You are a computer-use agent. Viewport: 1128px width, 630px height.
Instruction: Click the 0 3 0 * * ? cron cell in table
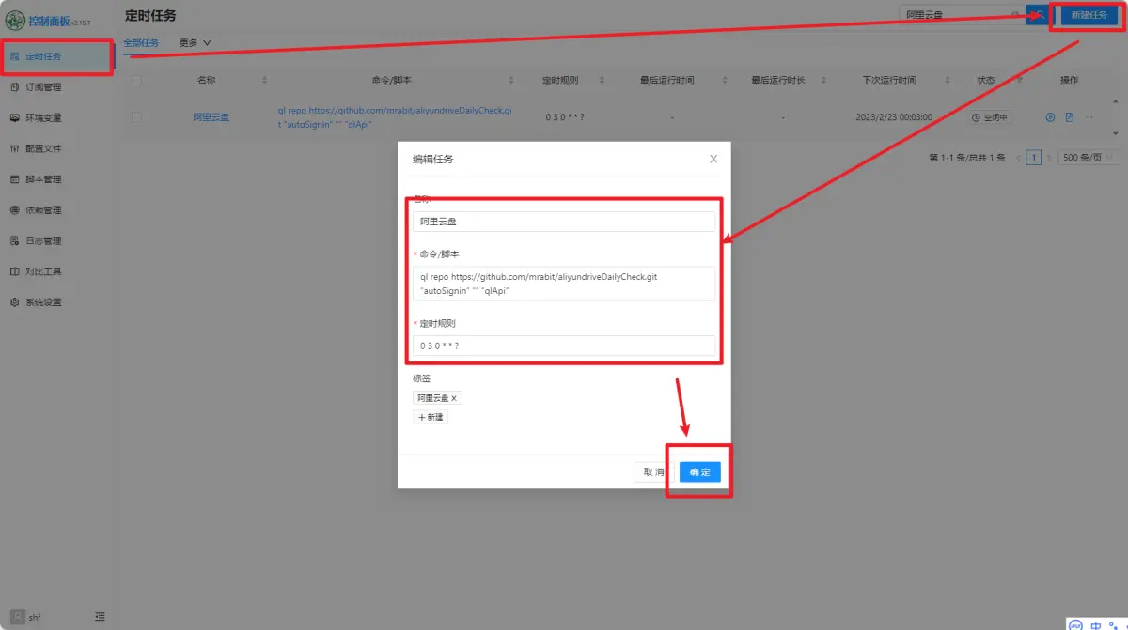565,117
